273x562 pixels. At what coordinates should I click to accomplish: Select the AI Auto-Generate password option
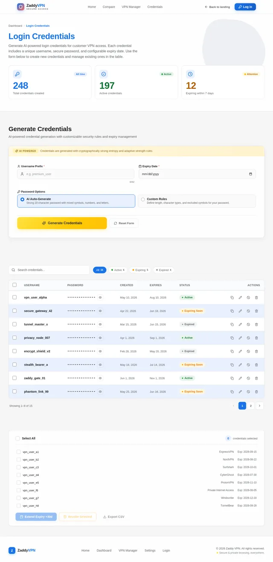tap(76, 201)
